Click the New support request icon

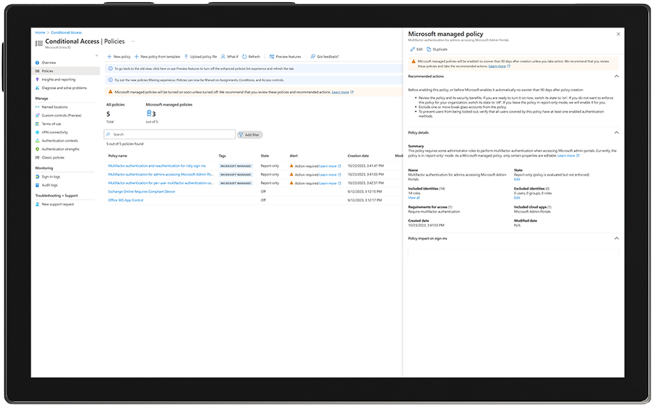click(x=37, y=204)
